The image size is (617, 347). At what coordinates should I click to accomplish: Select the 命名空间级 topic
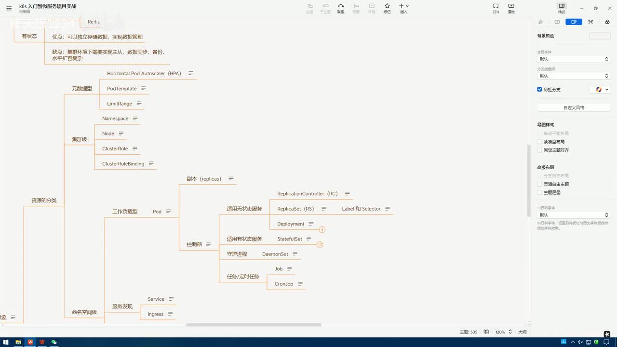tap(84, 312)
